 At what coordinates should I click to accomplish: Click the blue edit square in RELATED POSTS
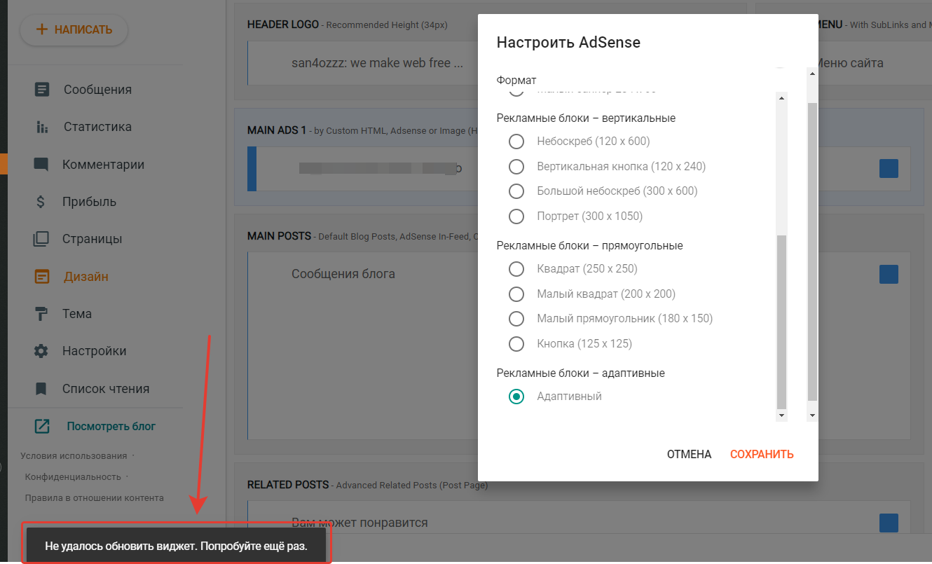(889, 523)
